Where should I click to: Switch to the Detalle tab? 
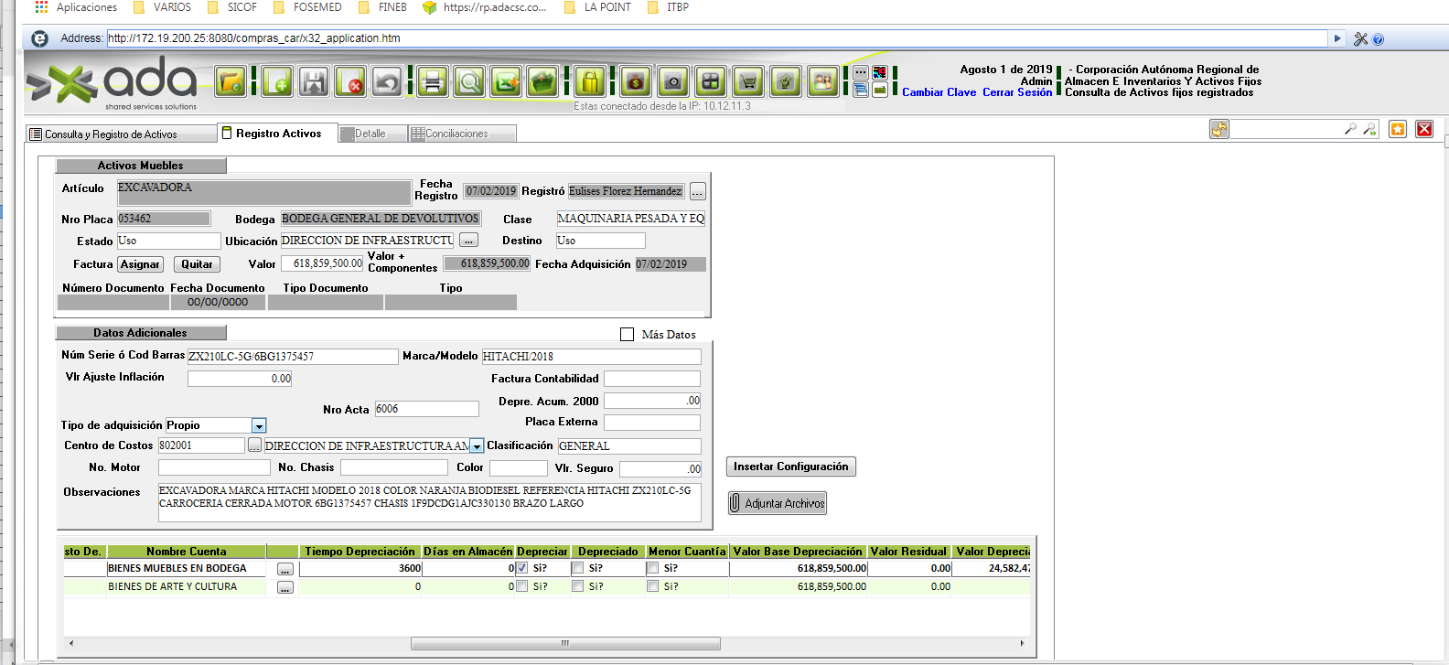370,134
